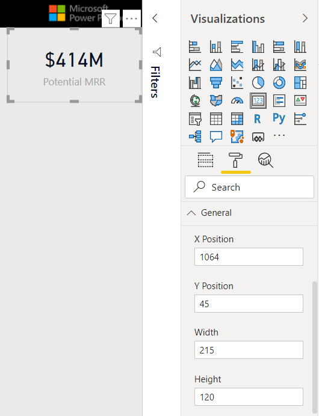The height and width of the screenshot is (416, 319).
Task: Click the visual filter funnel icon
Action: (x=111, y=19)
